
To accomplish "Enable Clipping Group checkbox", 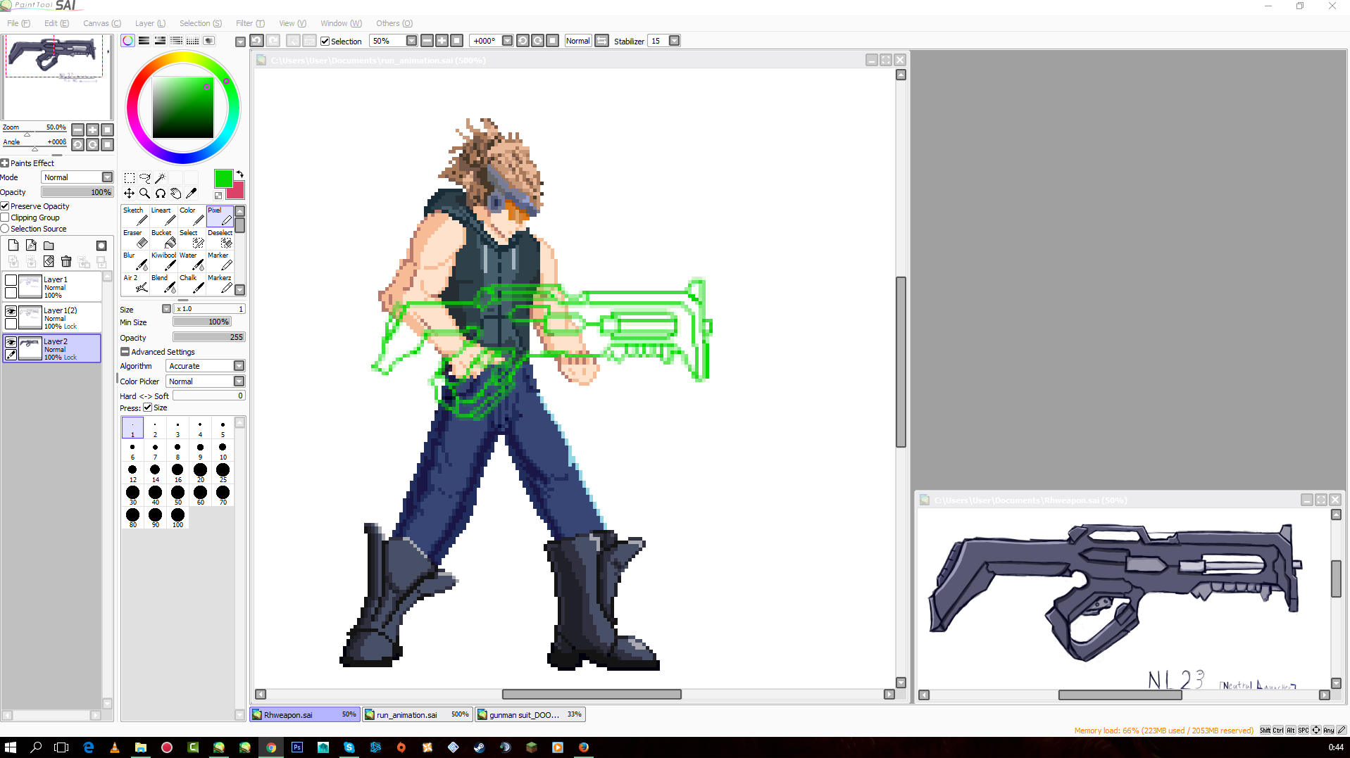I will click(5, 217).
